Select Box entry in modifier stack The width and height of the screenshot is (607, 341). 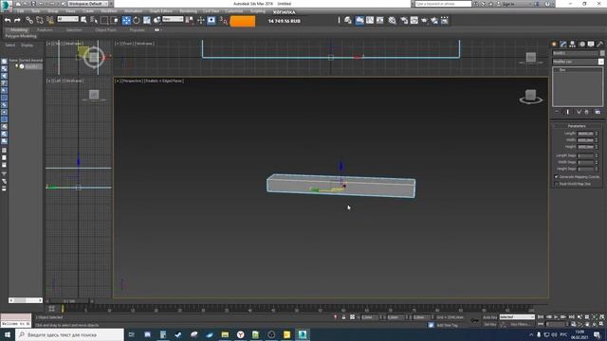562,70
